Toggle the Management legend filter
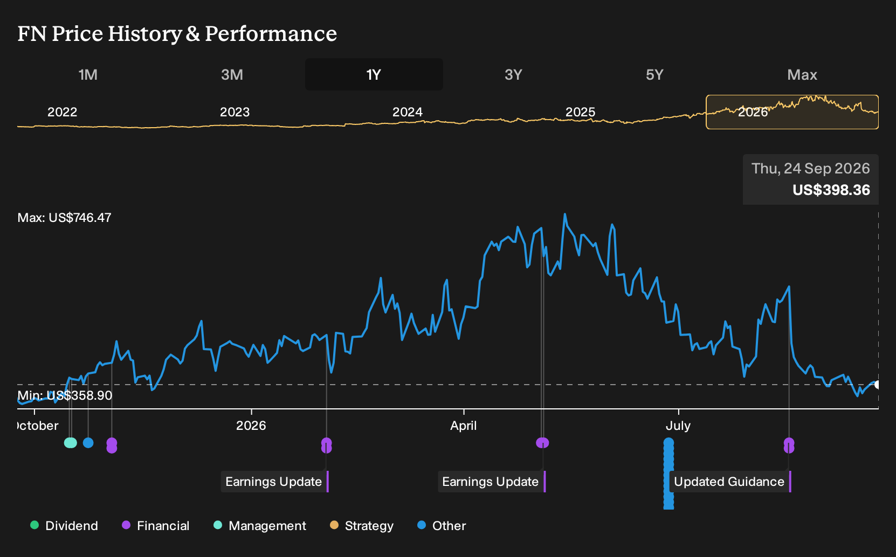This screenshot has height=557, width=896. 260,526
